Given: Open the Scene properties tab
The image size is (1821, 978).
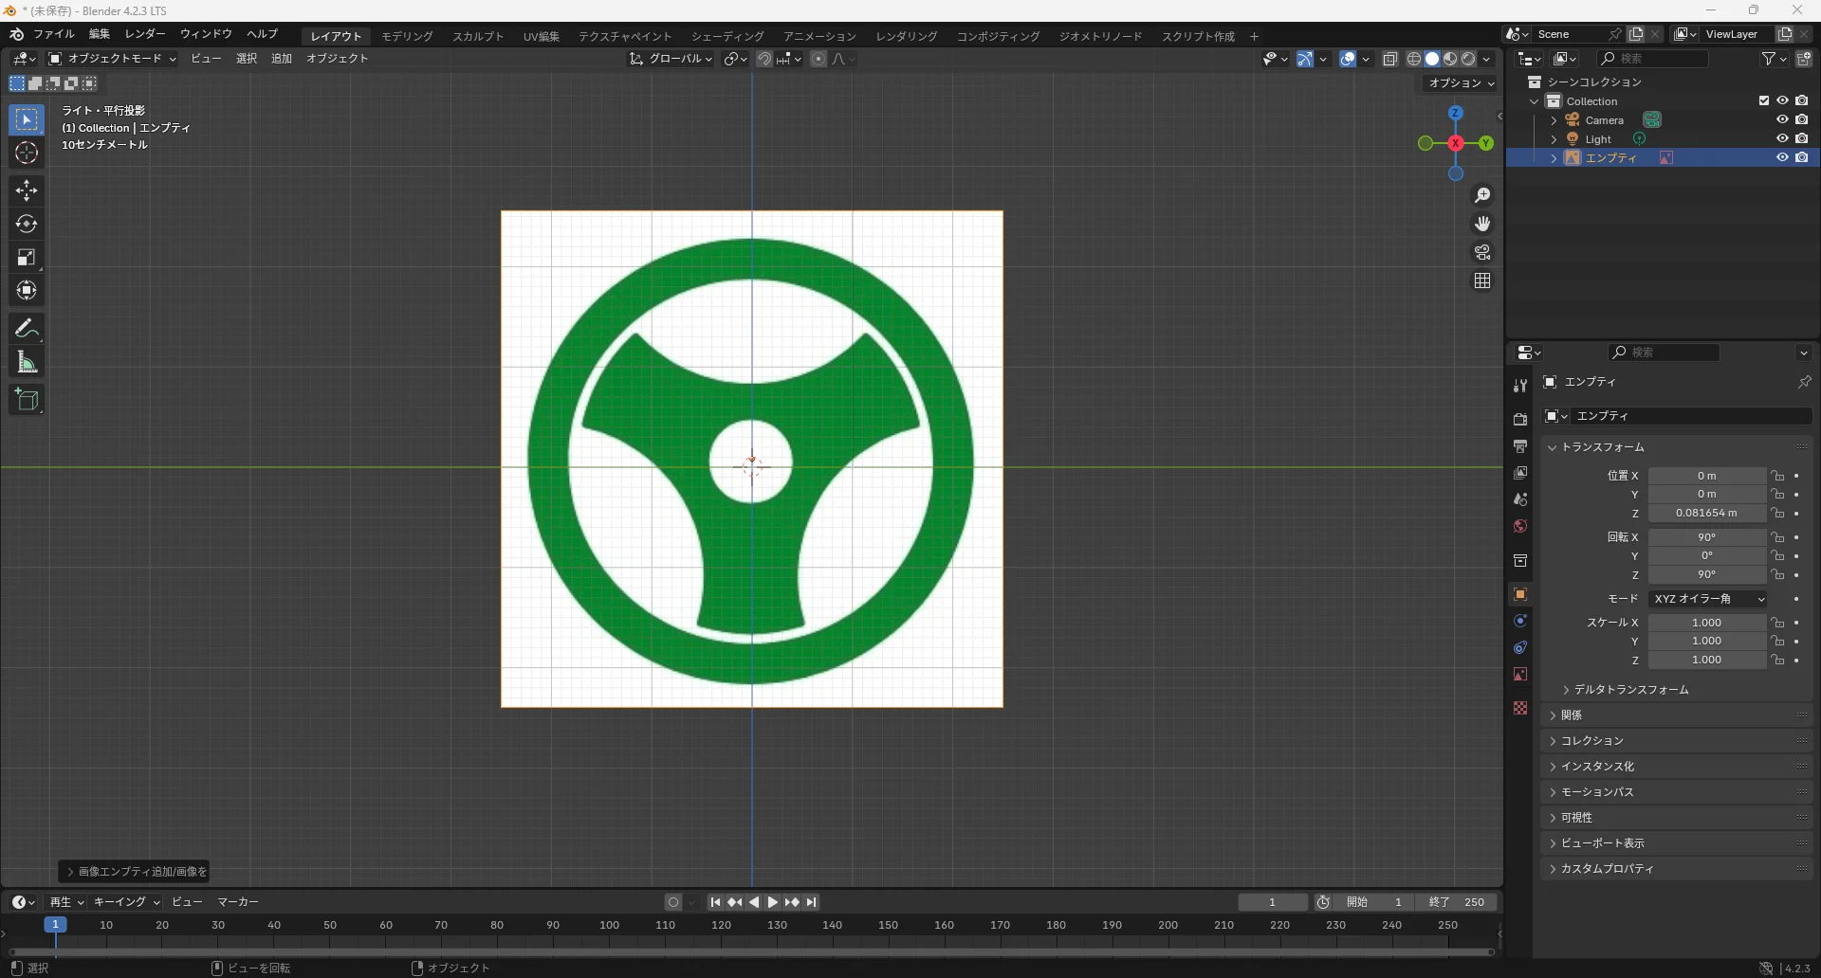Looking at the screenshot, I should tap(1520, 498).
